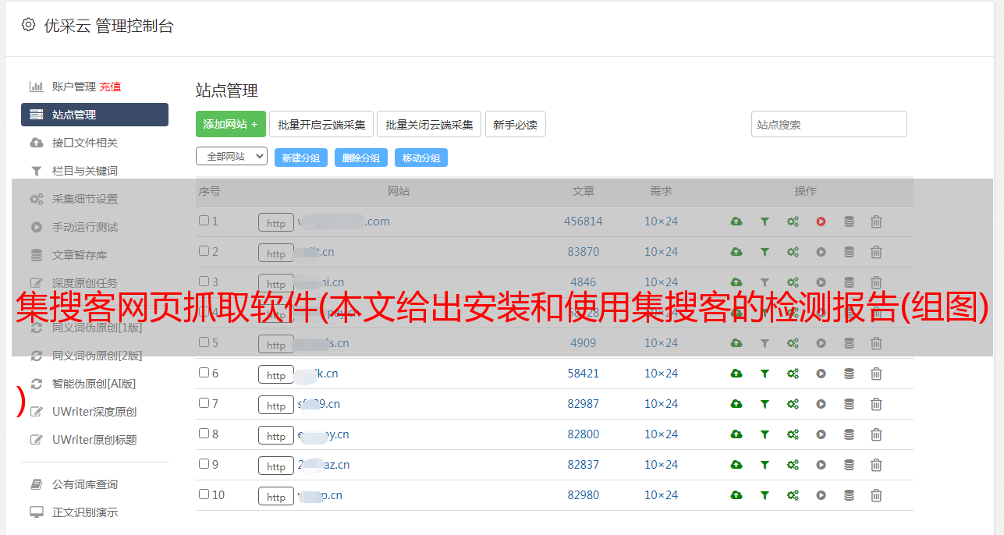Click the gears icon in row 5

(793, 343)
